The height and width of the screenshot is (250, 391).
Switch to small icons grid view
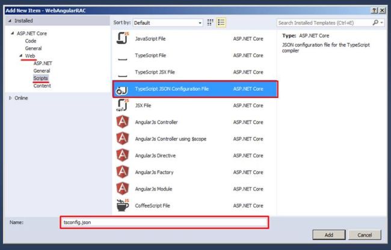[x=210, y=23]
